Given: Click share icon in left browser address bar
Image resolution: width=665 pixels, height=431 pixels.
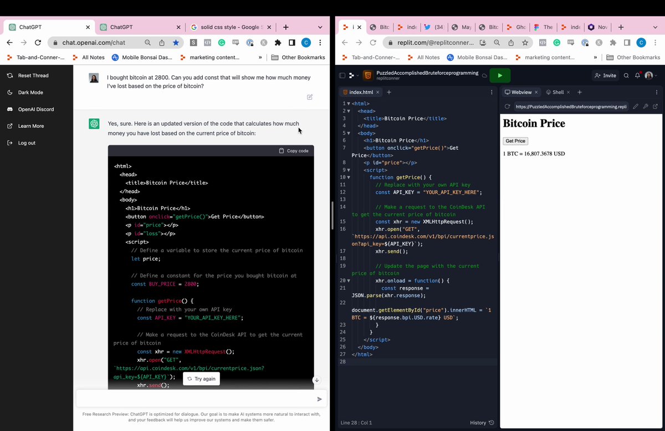Looking at the screenshot, I should (161, 43).
